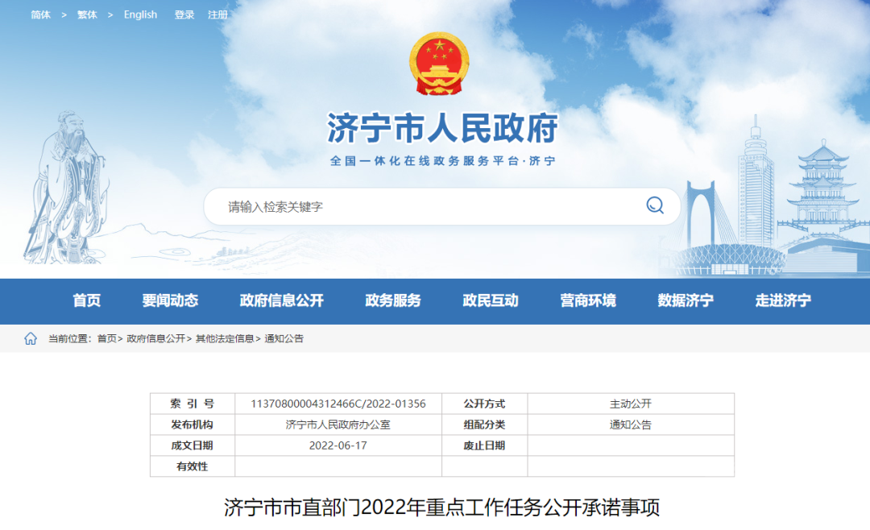Click the search magnifier icon
This screenshot has width=870, height=530.
653,205
